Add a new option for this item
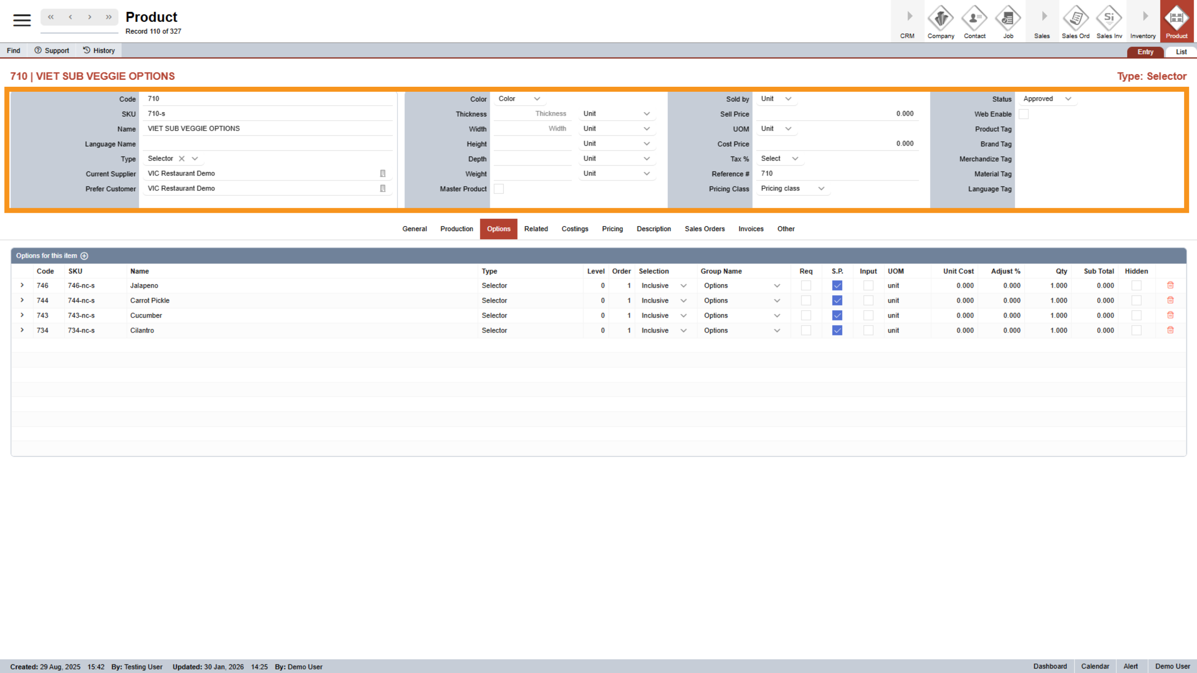Viewport: 1197px width, 673px height. pos(84,255)
